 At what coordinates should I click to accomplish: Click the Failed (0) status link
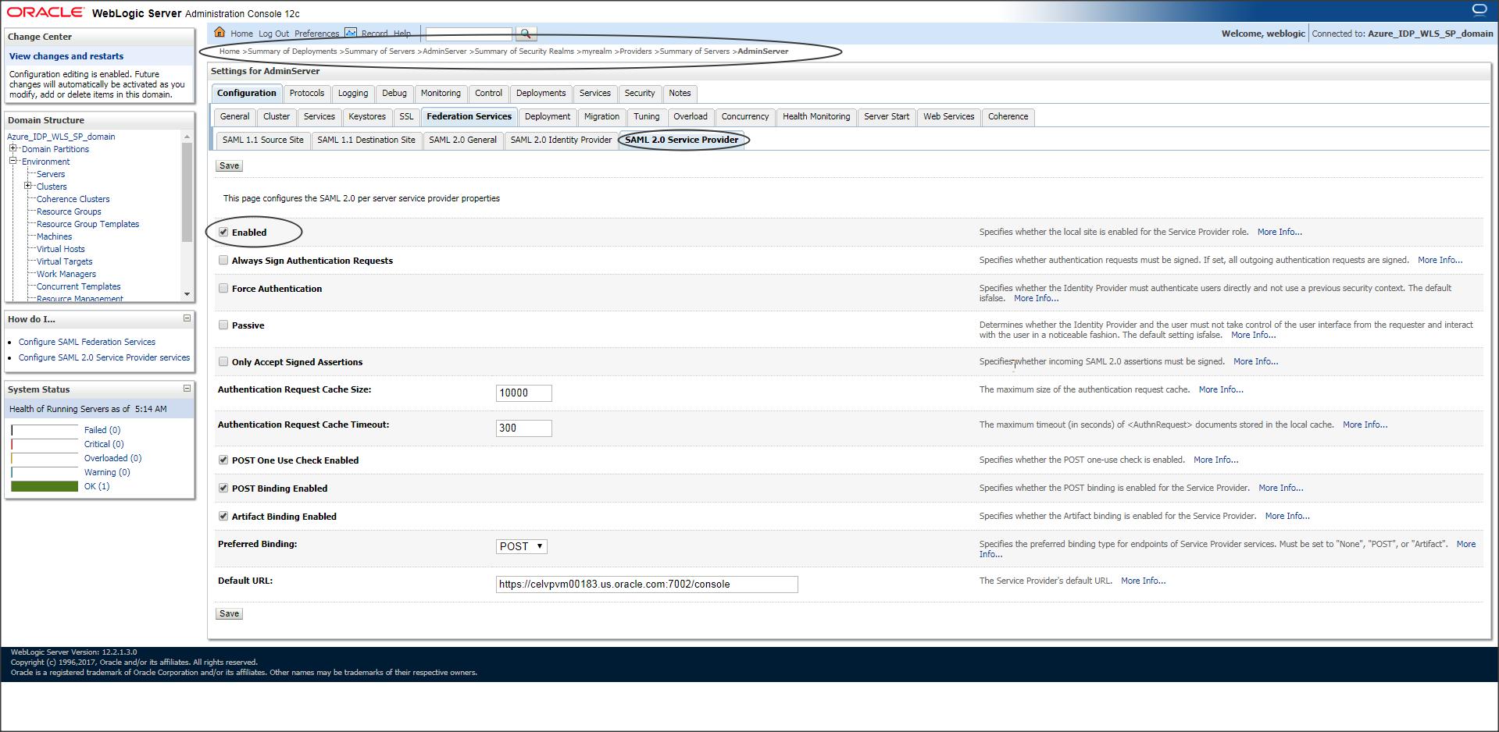(x=102, y=430)
